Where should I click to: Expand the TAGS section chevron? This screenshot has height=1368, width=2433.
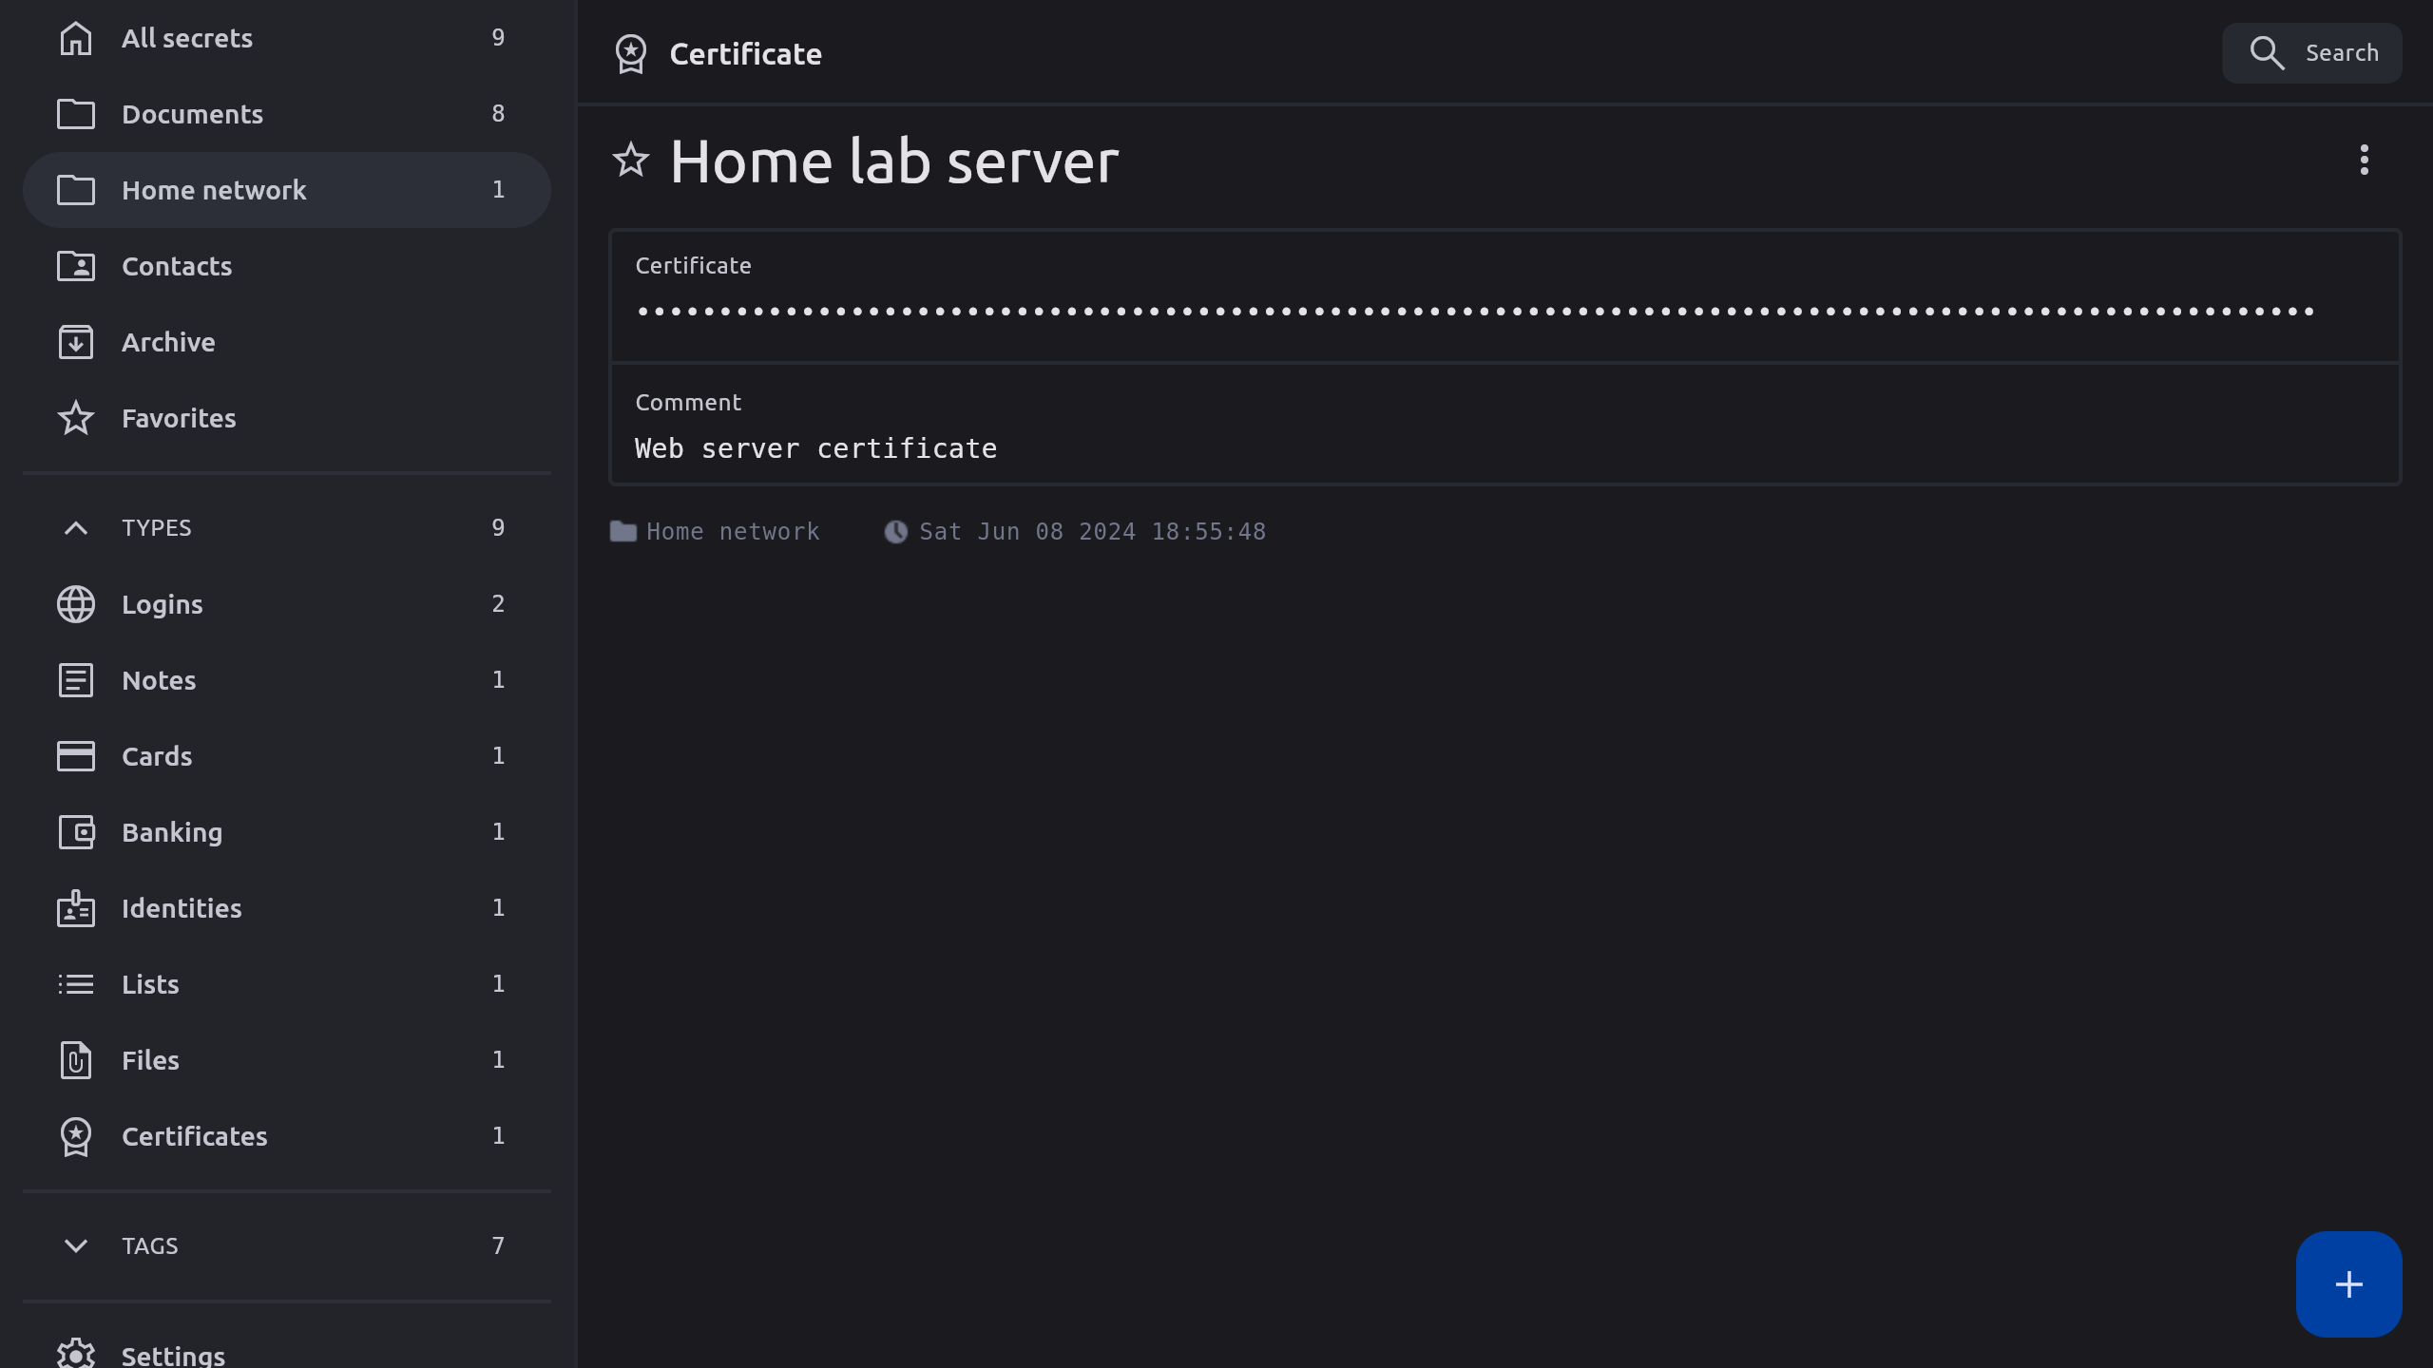[x=76, y=1245]
